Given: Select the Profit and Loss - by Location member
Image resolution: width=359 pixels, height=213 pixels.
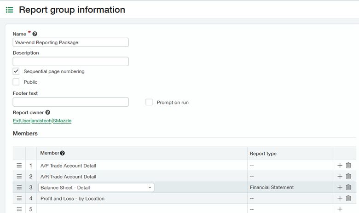Looking at the screenshot, I should [72, 199].
